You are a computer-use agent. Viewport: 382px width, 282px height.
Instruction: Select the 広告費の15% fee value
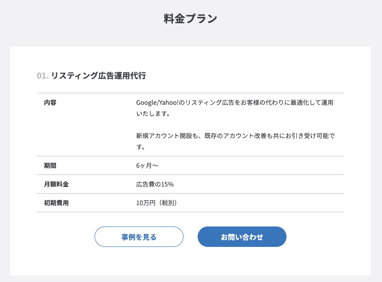155,184
